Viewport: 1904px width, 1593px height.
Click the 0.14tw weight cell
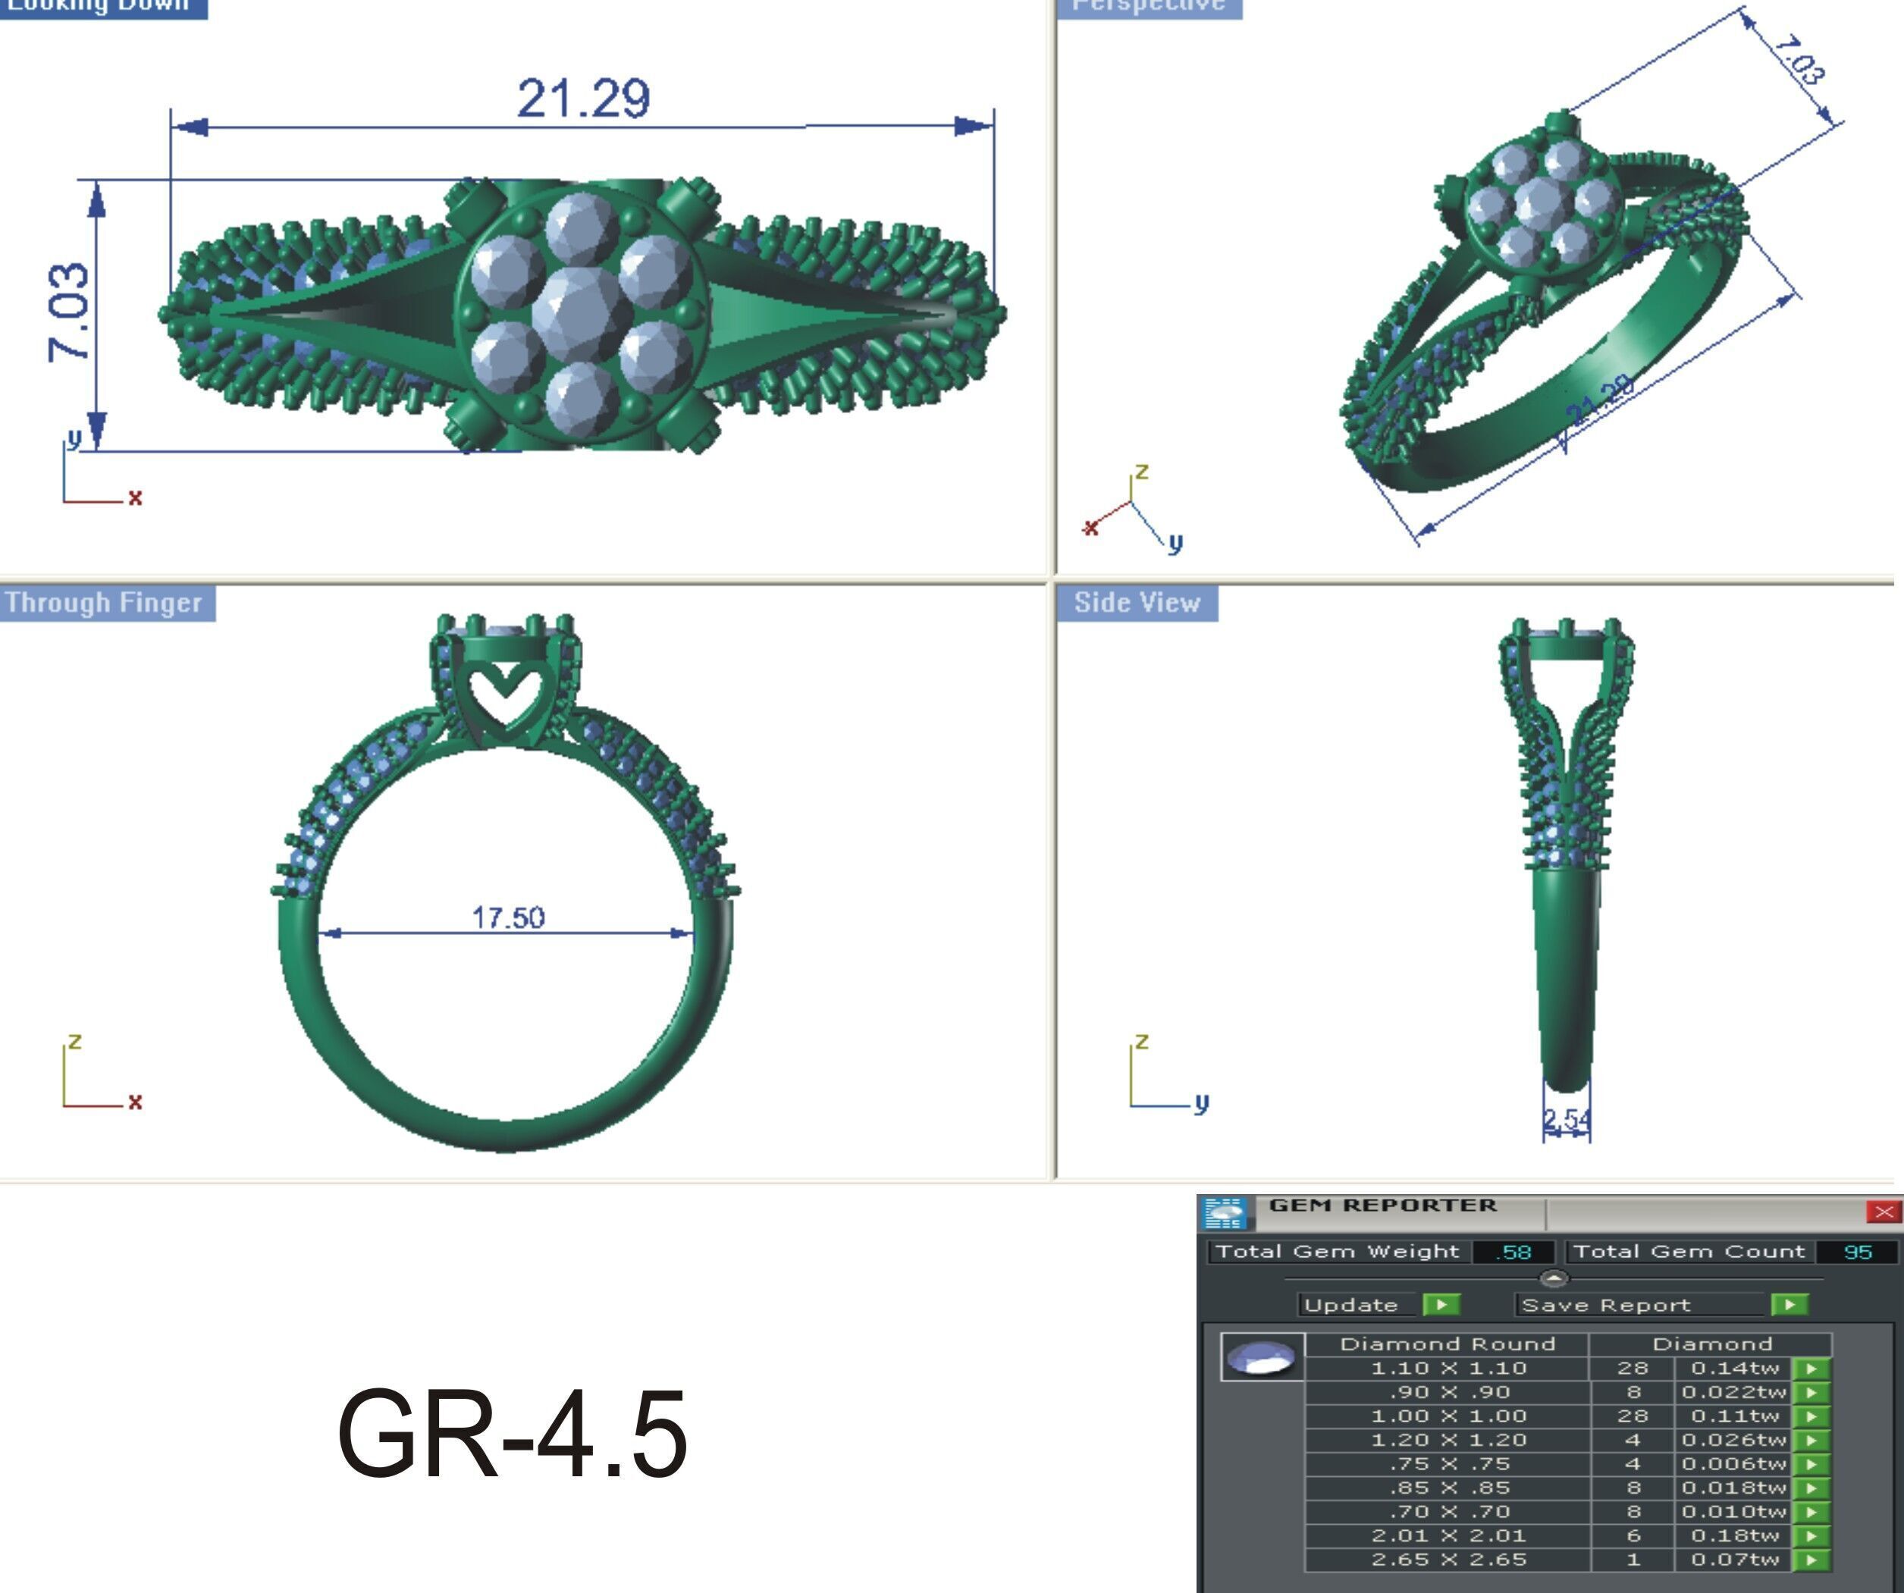click(x=1733, y=1368)
